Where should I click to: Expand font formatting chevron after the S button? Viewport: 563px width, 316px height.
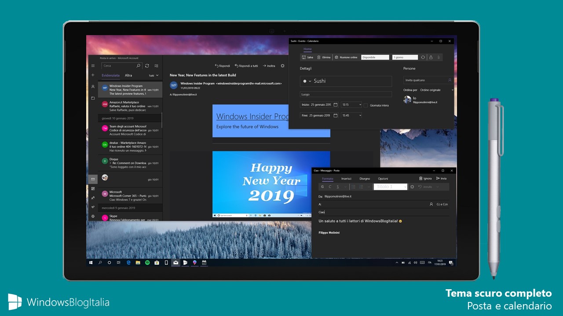(x=345, y=187)
